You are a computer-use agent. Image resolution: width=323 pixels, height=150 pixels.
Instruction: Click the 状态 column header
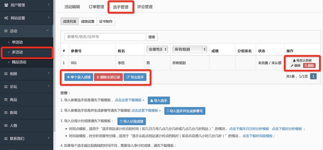point(262,51)
